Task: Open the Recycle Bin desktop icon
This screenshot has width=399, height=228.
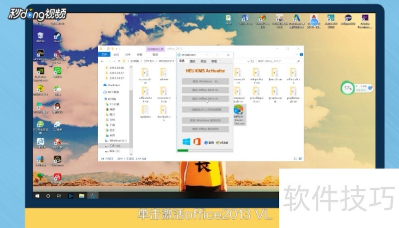Action: click(40, 37)
